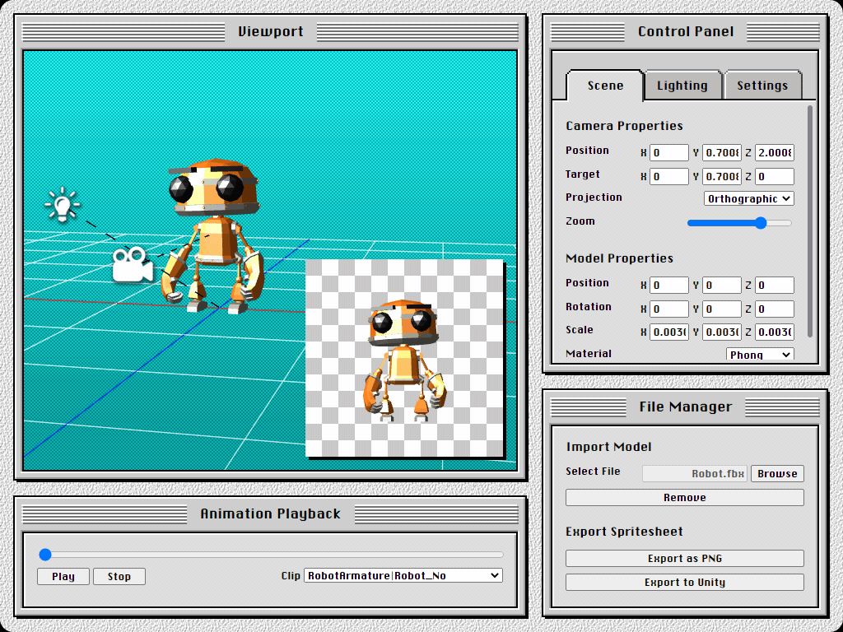
Task: Click the Export Spritesheet heading
Action: coord(624,532)
